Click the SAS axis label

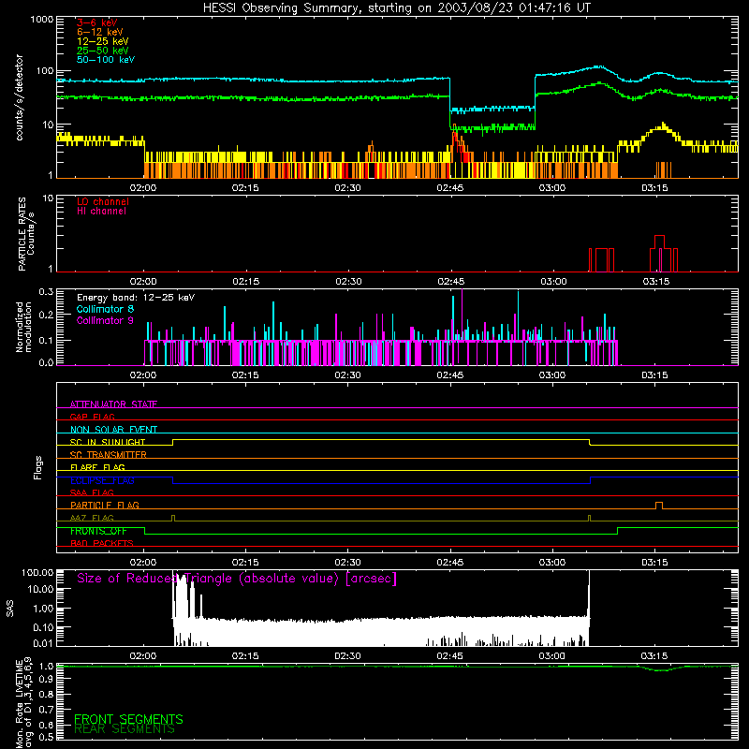(10, 609)
